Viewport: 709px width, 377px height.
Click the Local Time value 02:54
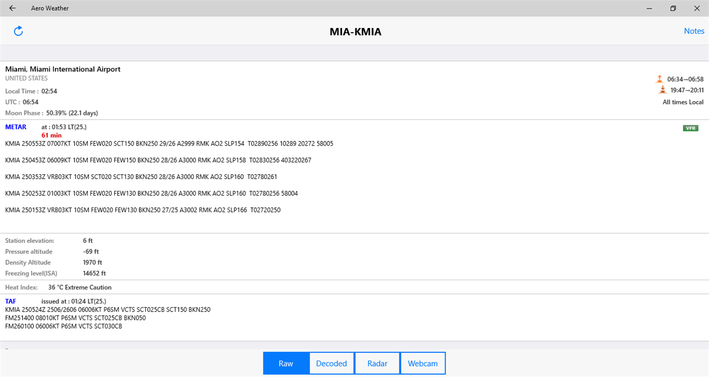(x=49, y=92)
